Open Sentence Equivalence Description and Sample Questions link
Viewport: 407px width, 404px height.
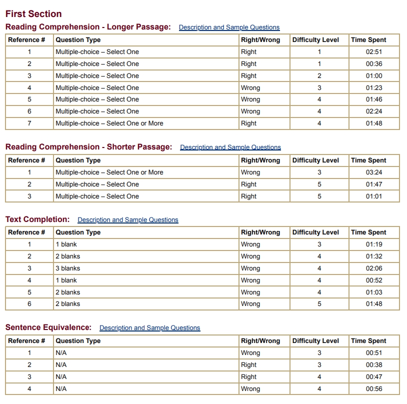coord(149,328)
